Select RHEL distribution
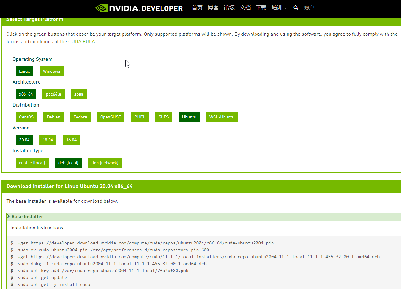The image size is (401, 289). click(x=140, y=117)
